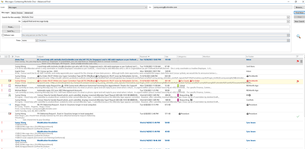Click the auto-reply icon on JSG June 2023 row

pos(9,90)
